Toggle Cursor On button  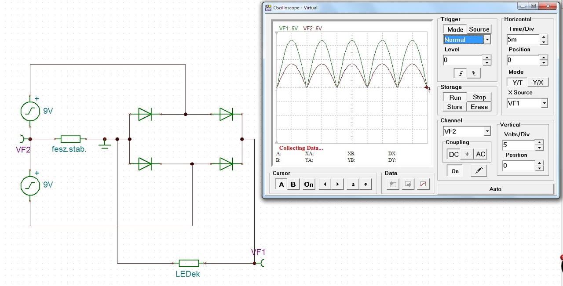pos(309,184)
